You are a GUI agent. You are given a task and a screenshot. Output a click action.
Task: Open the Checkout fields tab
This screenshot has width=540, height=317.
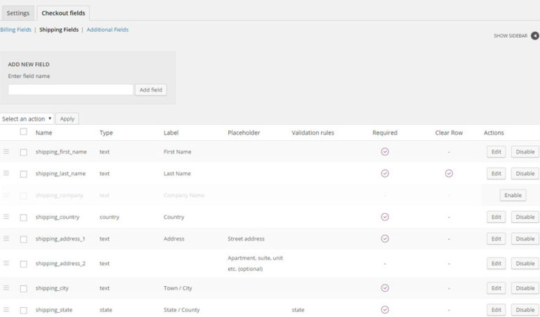tap(63, 13)
